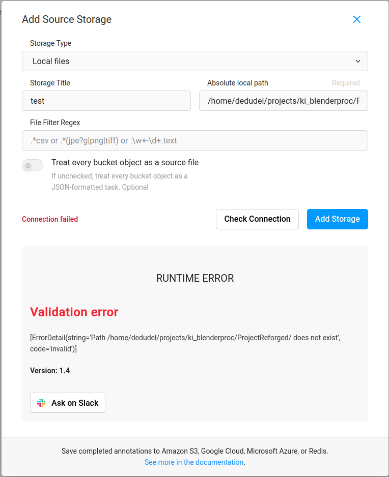This screenshot has width=389, height=477.
Task: Click the "Ask on Slack" button
Action: (68, 402)
